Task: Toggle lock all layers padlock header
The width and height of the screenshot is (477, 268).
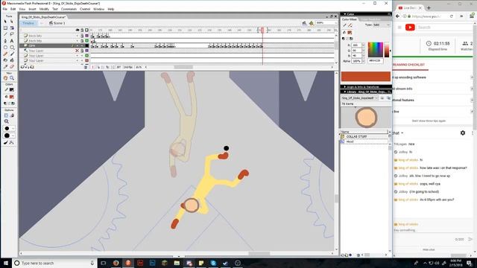Action: tap(82, 30)
